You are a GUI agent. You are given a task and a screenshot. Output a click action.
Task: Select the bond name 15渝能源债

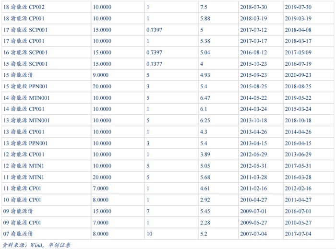pos(18,75)
